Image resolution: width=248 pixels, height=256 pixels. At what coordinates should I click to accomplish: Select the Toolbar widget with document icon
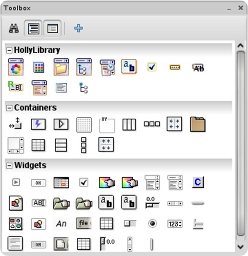pyautogui.click(x=61, y=244)
